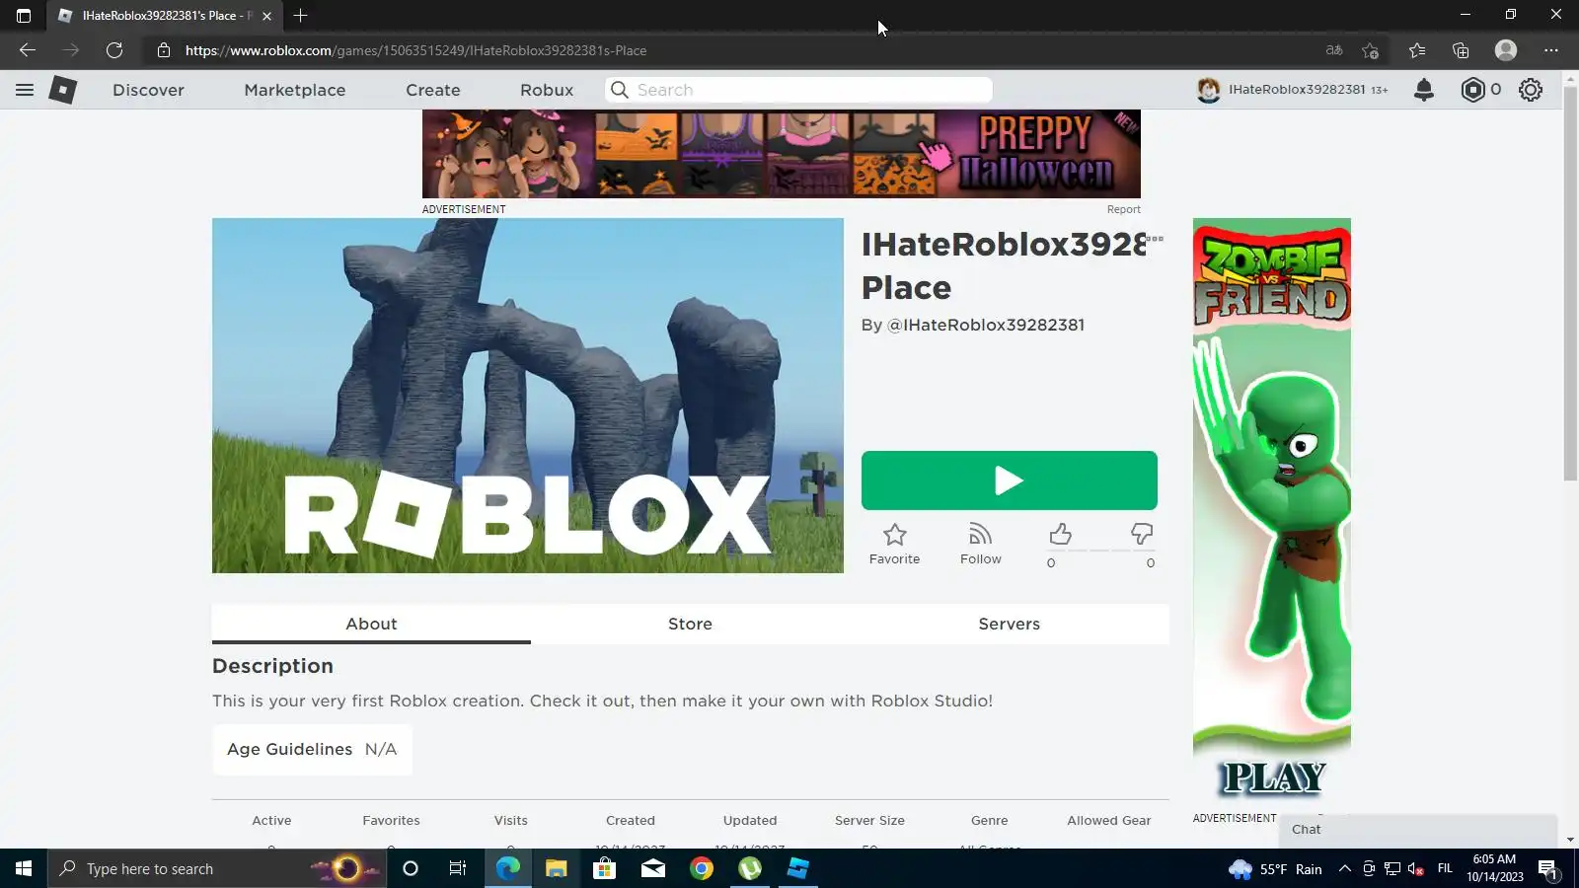
Task: Follow this game
Action: (981, 544)
